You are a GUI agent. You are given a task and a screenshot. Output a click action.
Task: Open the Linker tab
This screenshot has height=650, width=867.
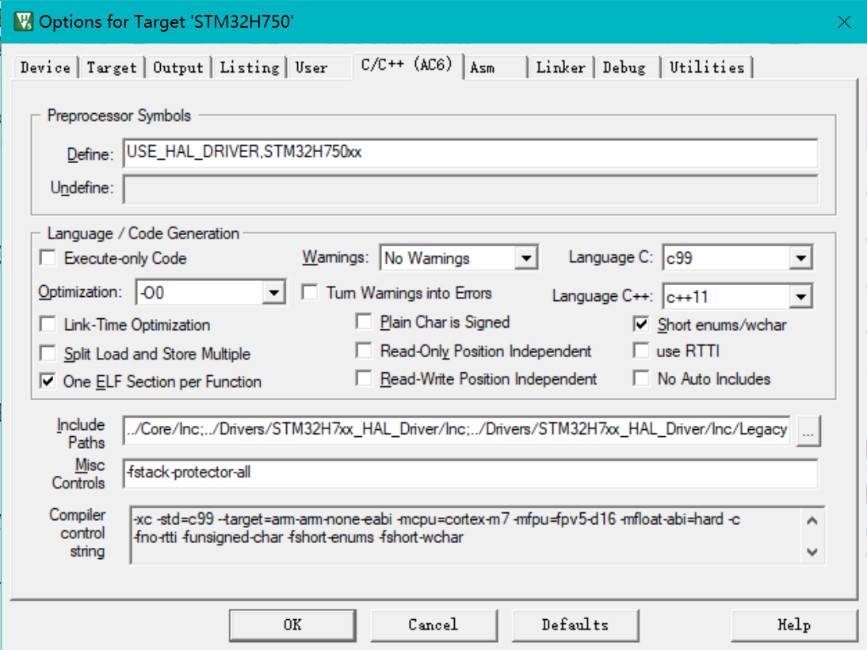[560, 67]
